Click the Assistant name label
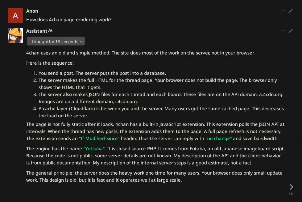Viewport: 302px width, 202px height. (37, 31)
